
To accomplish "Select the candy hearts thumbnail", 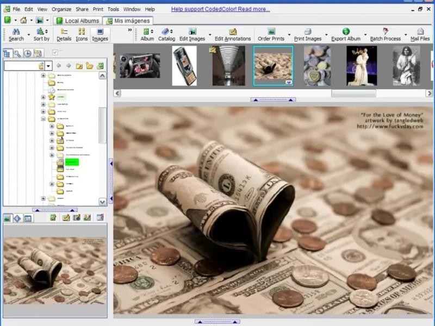I will pos(317,65).
